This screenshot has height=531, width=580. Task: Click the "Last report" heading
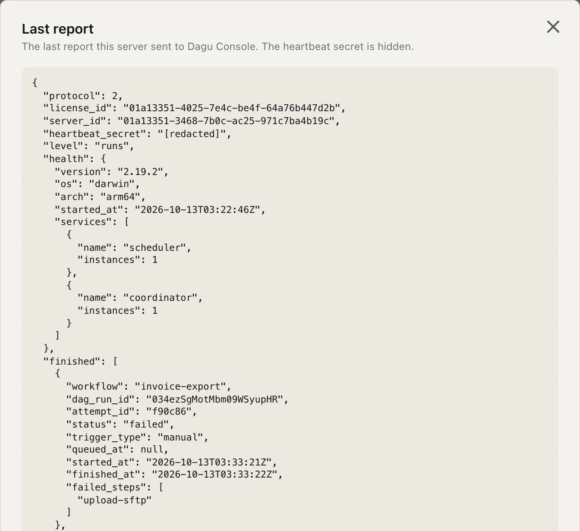[x=58, y=29]
